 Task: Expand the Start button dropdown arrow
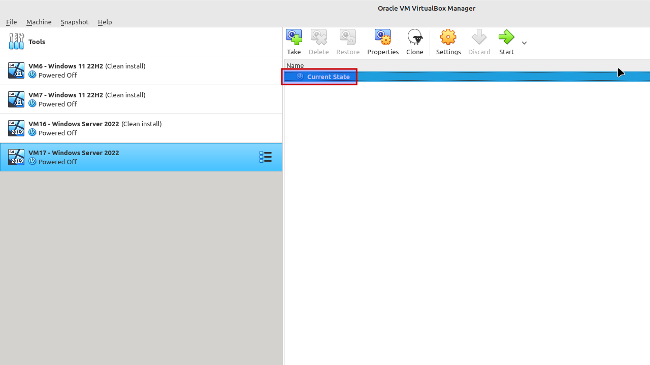coord(524,43)
